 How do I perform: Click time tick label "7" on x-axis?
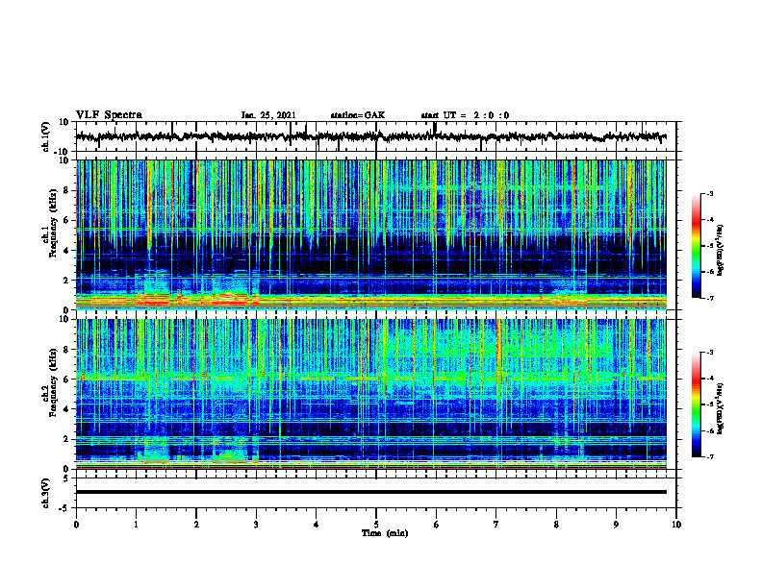(x=496, y=525)
